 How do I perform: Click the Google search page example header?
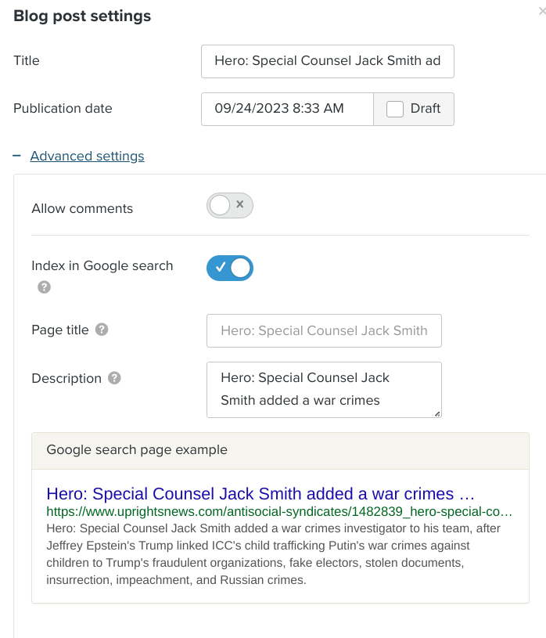137,450
